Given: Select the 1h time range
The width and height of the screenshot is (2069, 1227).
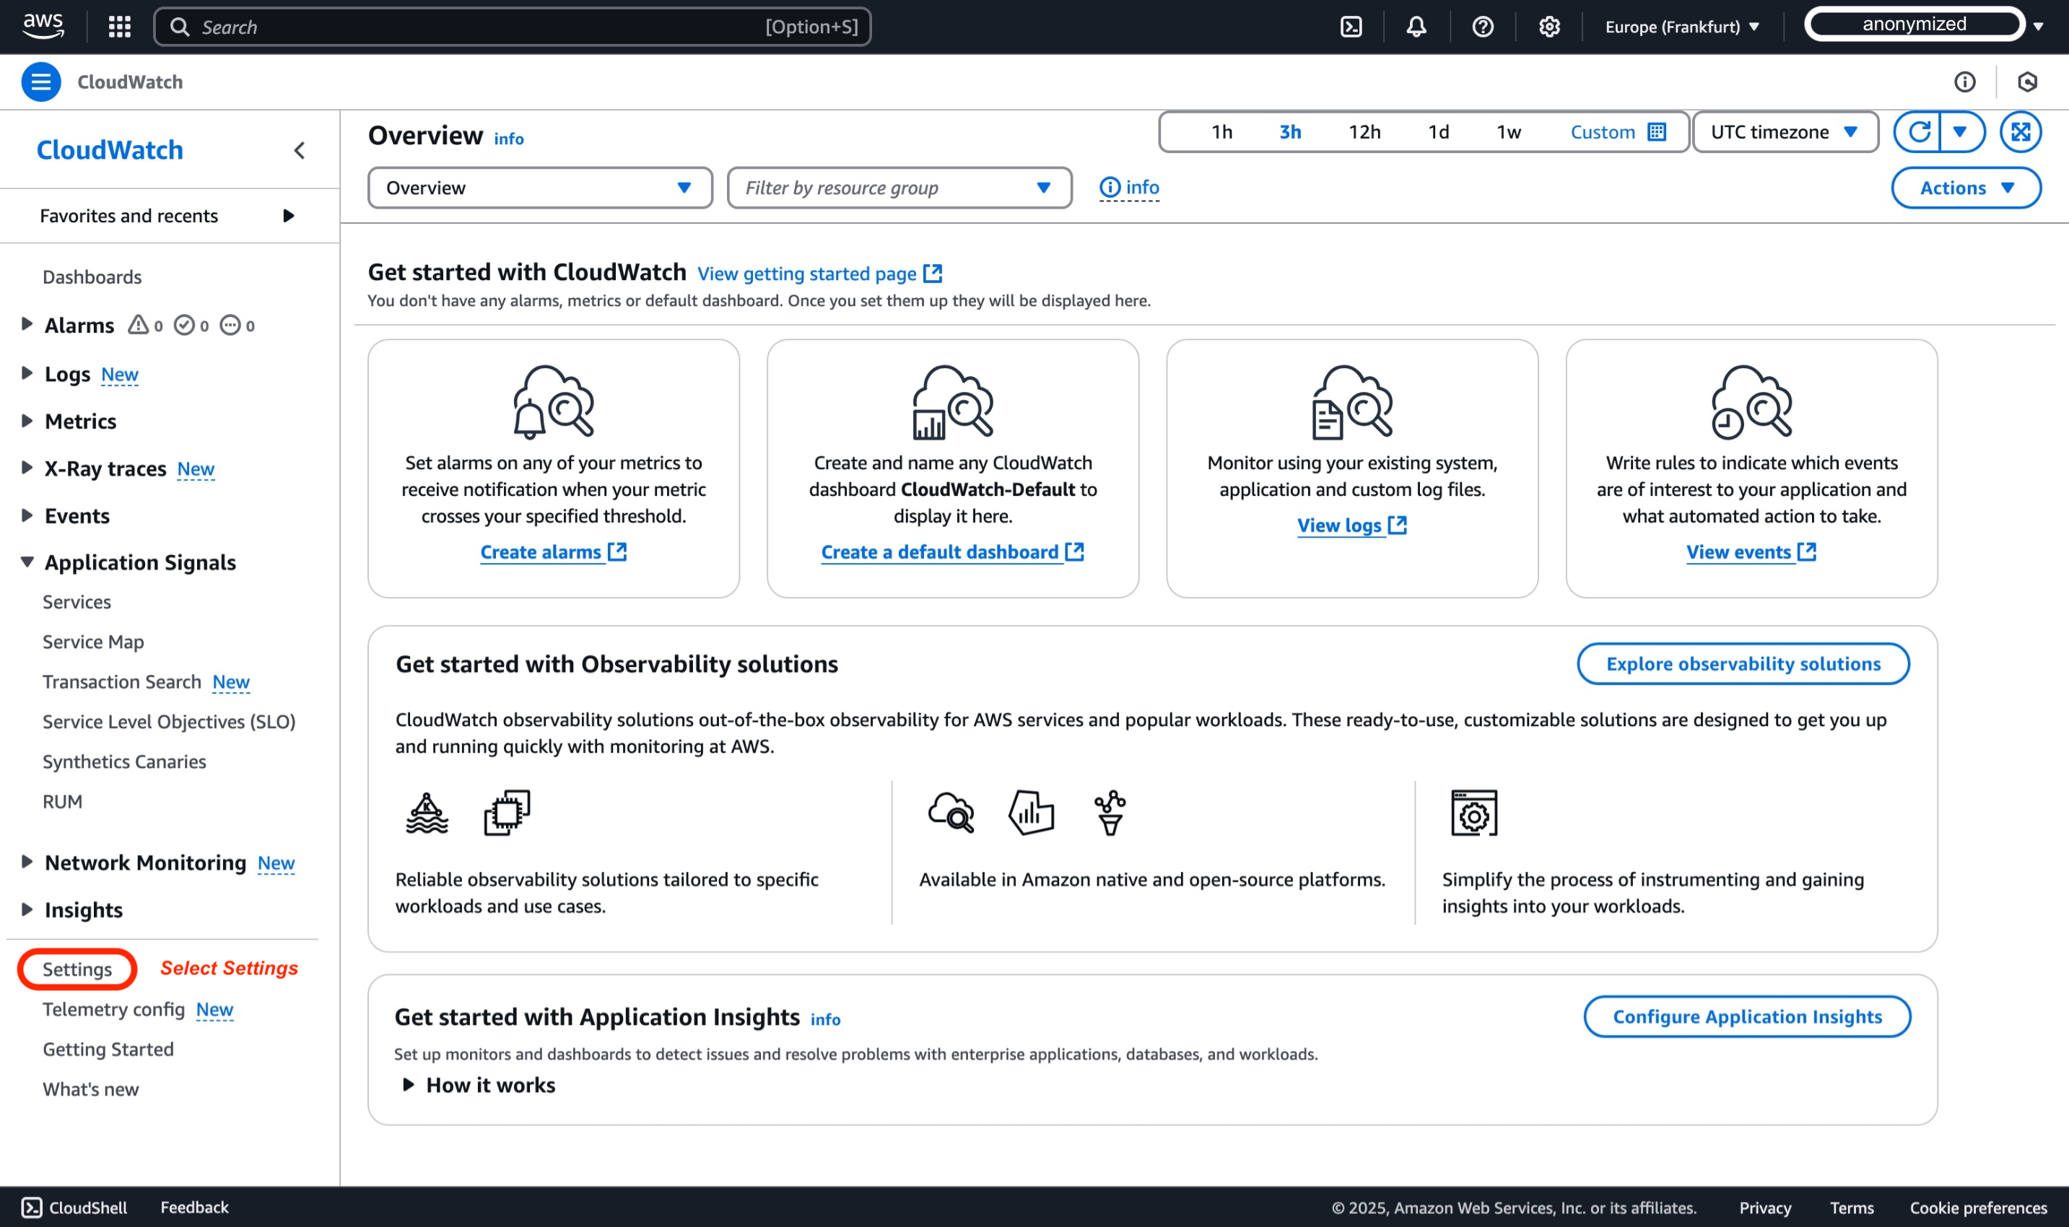Looking at the screenshot, I should pos(1222,131).
